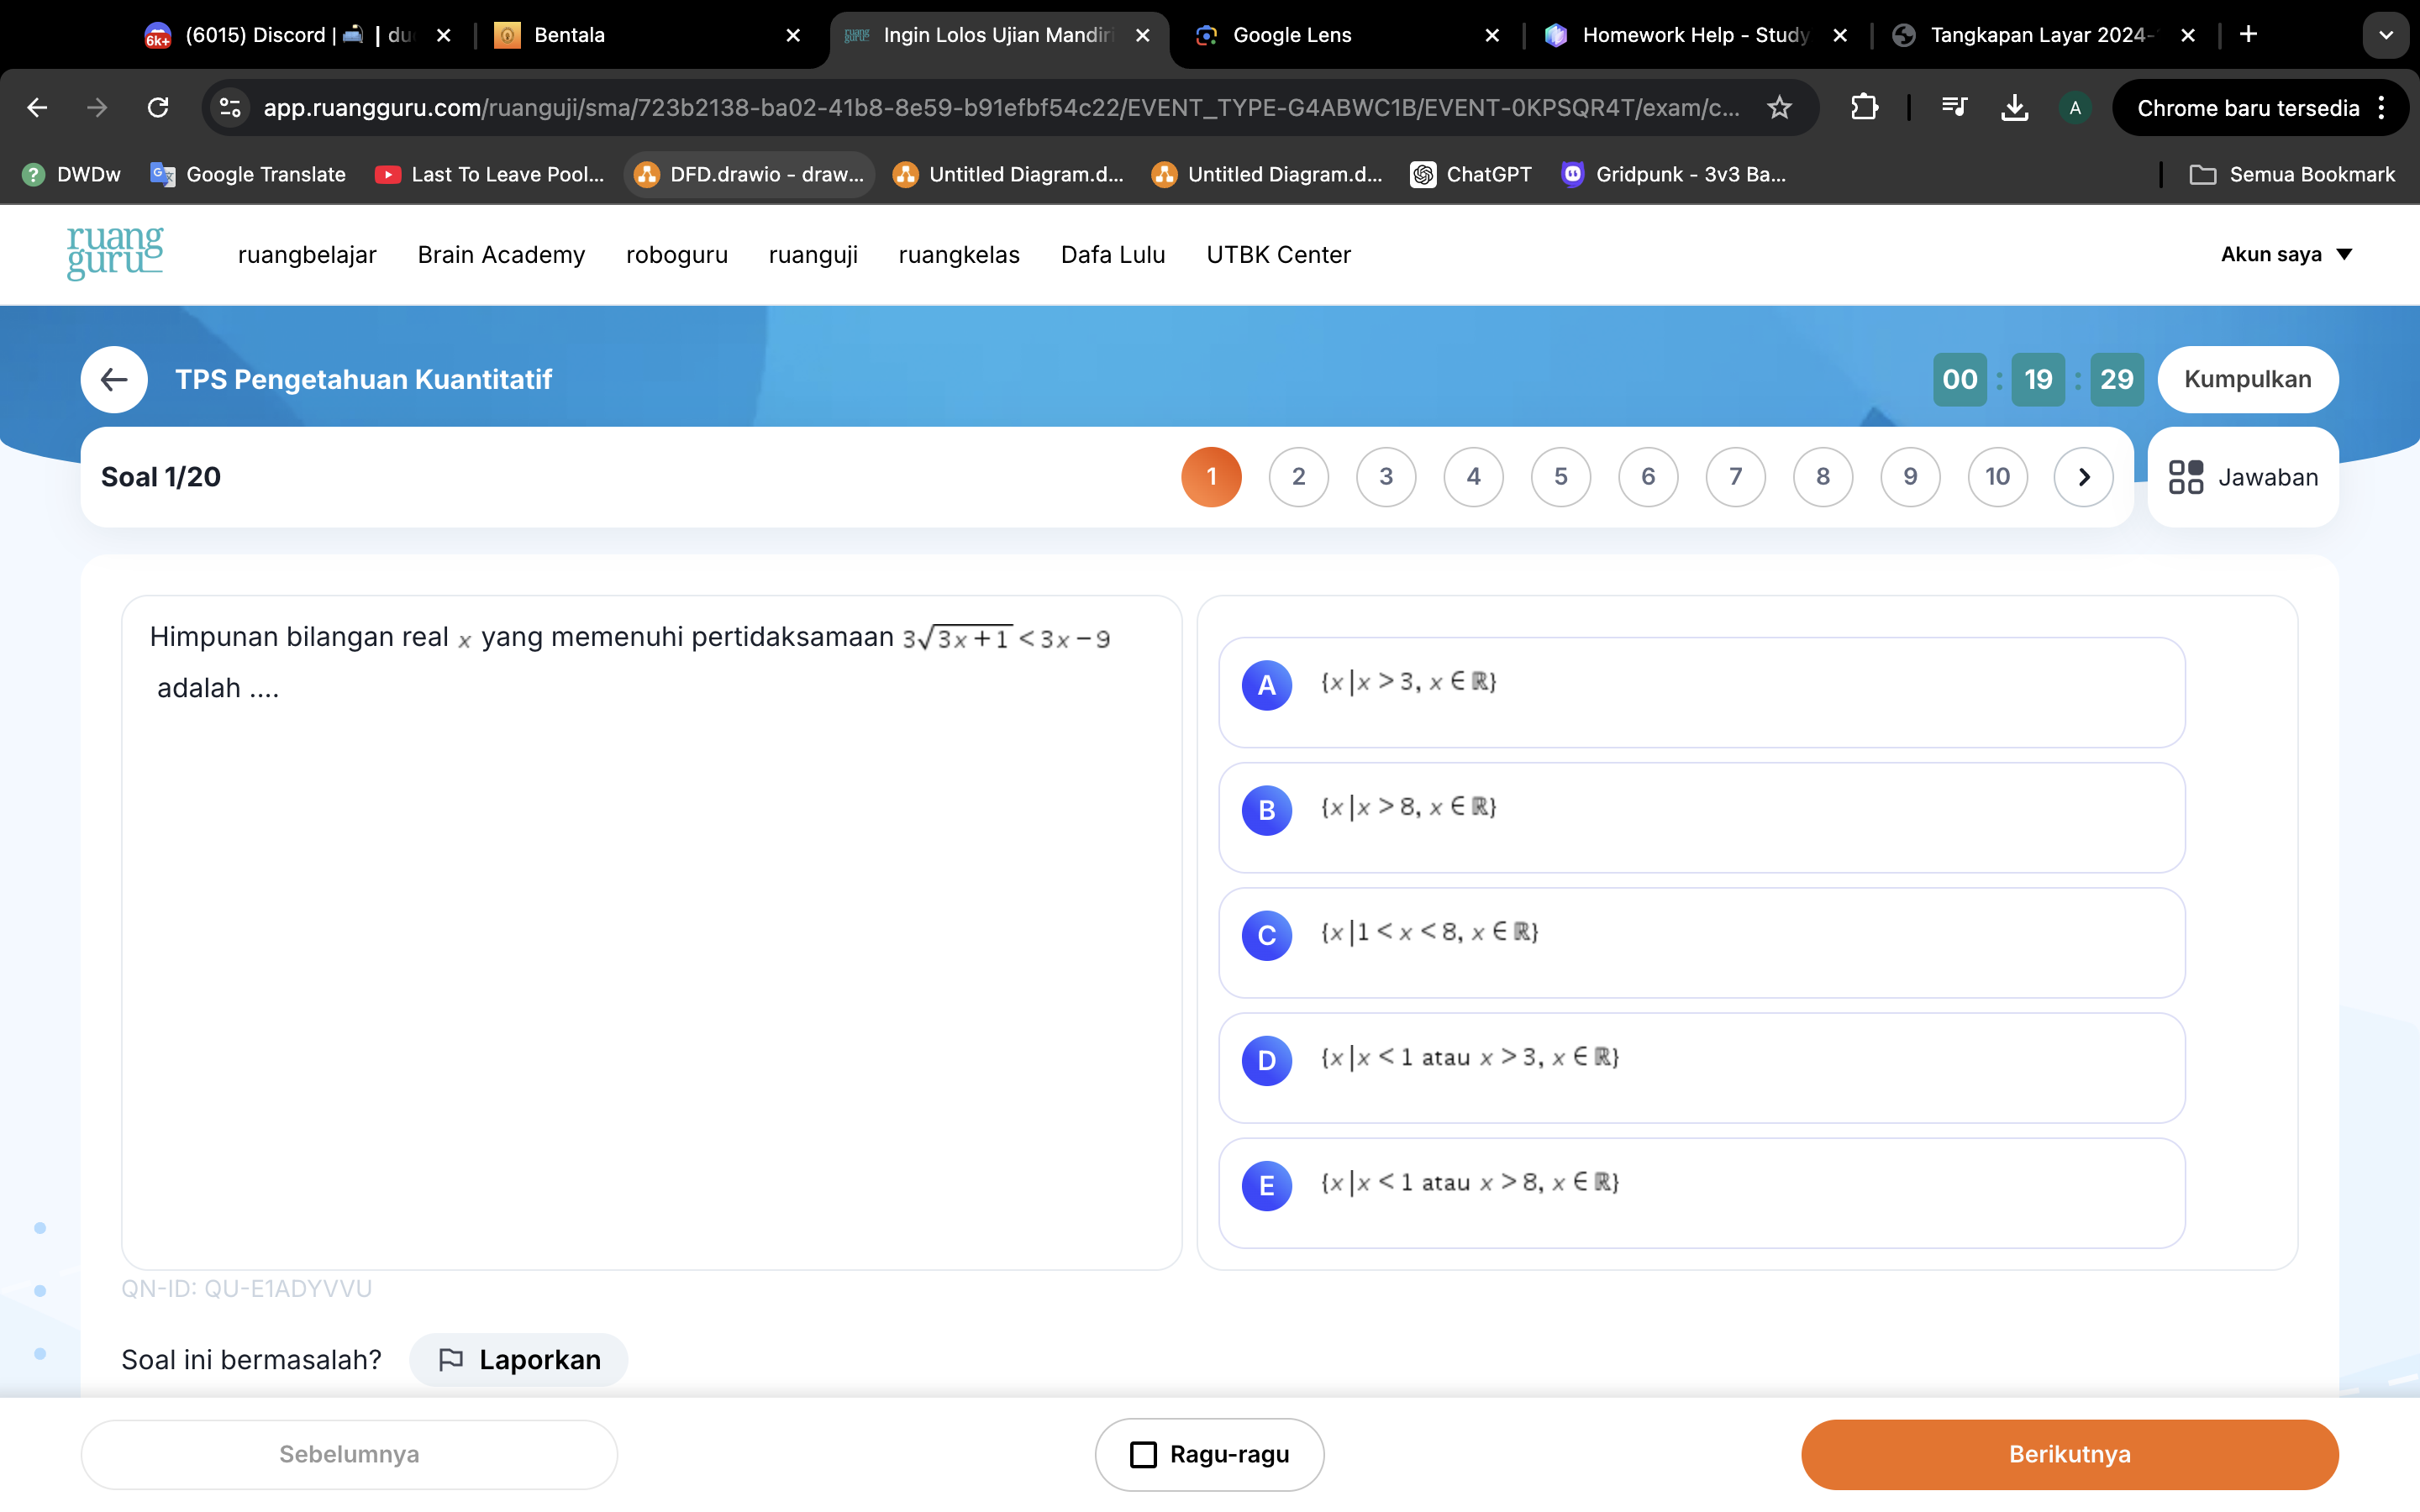Switch to the Tangkapan Layar tab

point(2044,35)
